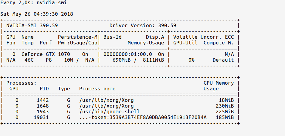This screenshot has width=285, height=136.
Task: Click the 'Persistence-M' column header
Action: pos(78,37)
